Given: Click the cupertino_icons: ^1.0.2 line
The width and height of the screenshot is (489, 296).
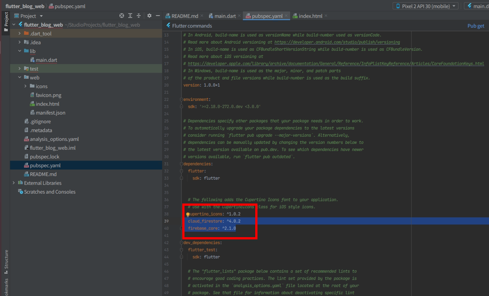Looking at the screenshot, I should click(x=214, y=214).
